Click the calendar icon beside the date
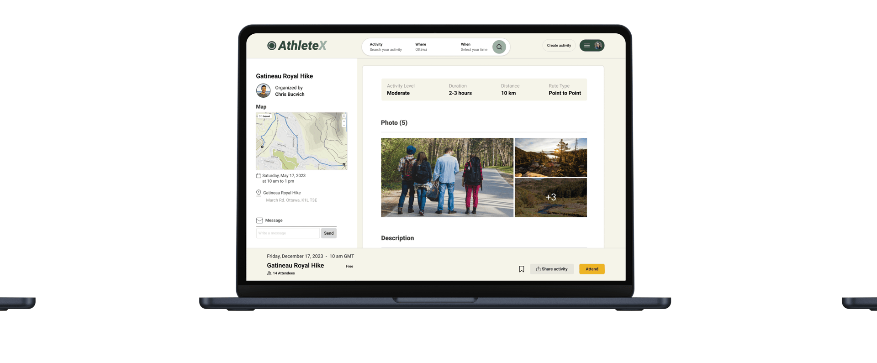Image resolution: width=877 pixels, height=363 pixels. 259,176
